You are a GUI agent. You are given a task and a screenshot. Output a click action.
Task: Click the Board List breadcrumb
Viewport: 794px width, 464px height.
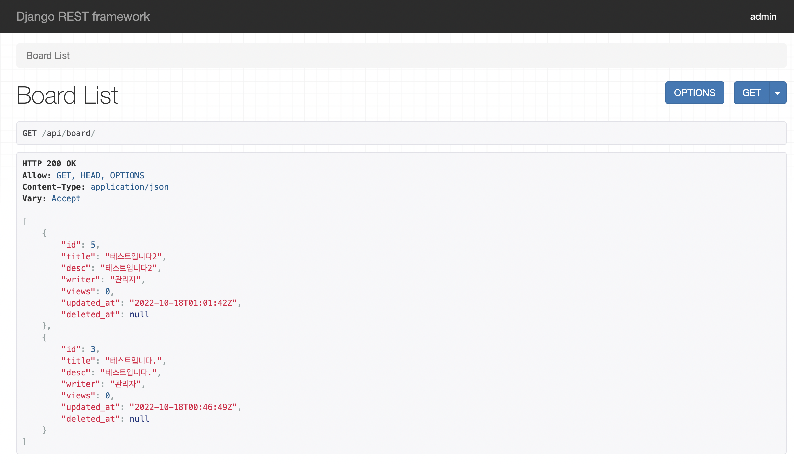(x=48, y=55)
